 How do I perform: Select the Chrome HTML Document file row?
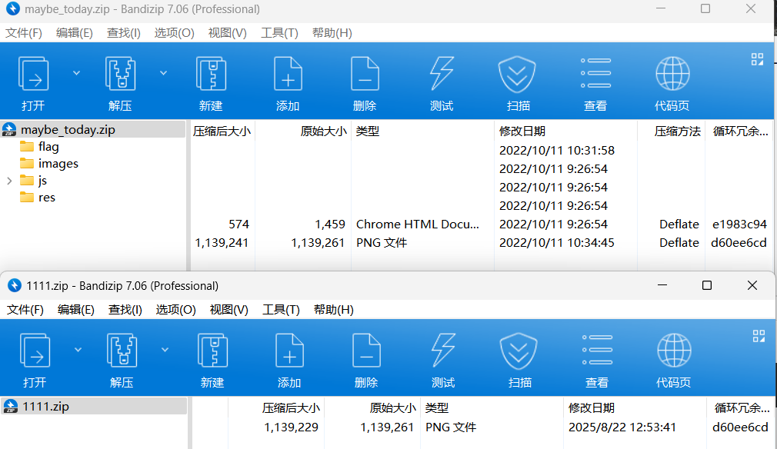(x=417, y=224)
